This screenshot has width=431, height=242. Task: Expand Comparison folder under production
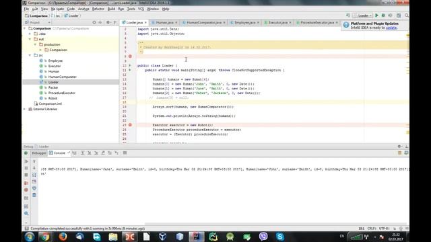click(40, 50)
